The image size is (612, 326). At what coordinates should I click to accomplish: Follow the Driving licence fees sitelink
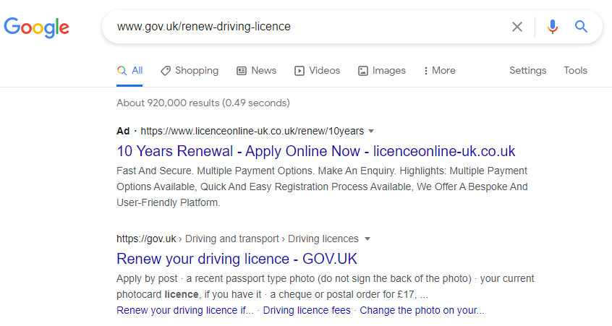pyautogui.click(x=307, y=310)
